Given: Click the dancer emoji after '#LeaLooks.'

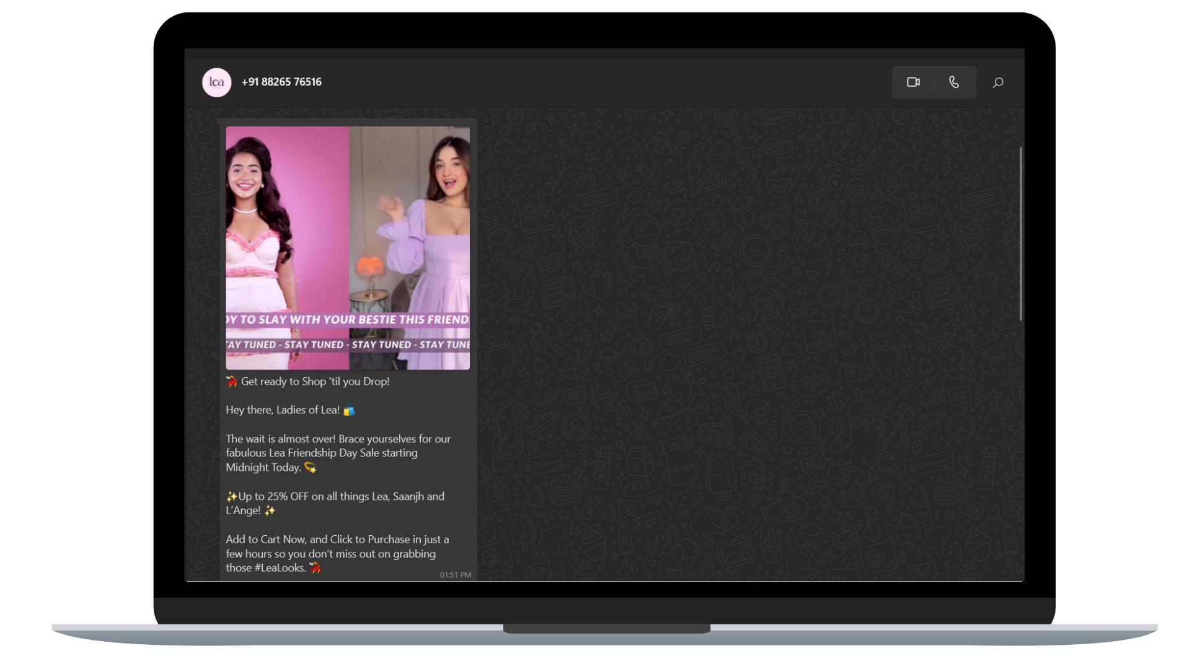Looking at the screenshot, I should [x=315, y=568].
